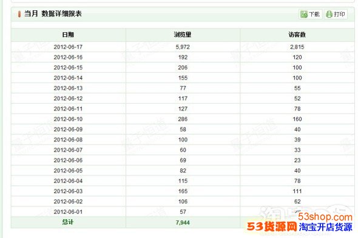Click the 总计 total row label

[x=68, y=222]
